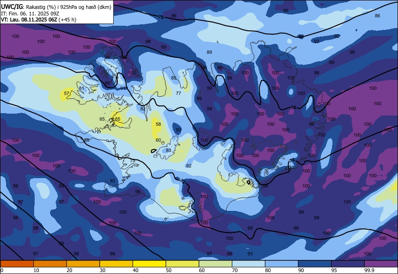Click the '74' height contour label

292,160
